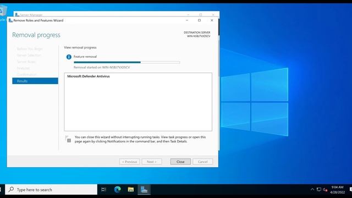Click the Feature removal info icon
The width and height of the screenshot is (352, 198).
click(x=69, y=57)
